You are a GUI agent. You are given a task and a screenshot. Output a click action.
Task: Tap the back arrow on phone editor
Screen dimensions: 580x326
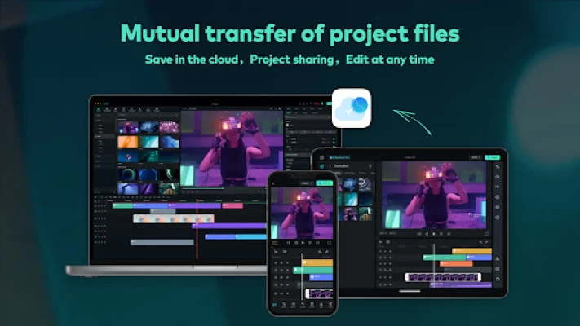pyautogui.click(x=275, y=183)
